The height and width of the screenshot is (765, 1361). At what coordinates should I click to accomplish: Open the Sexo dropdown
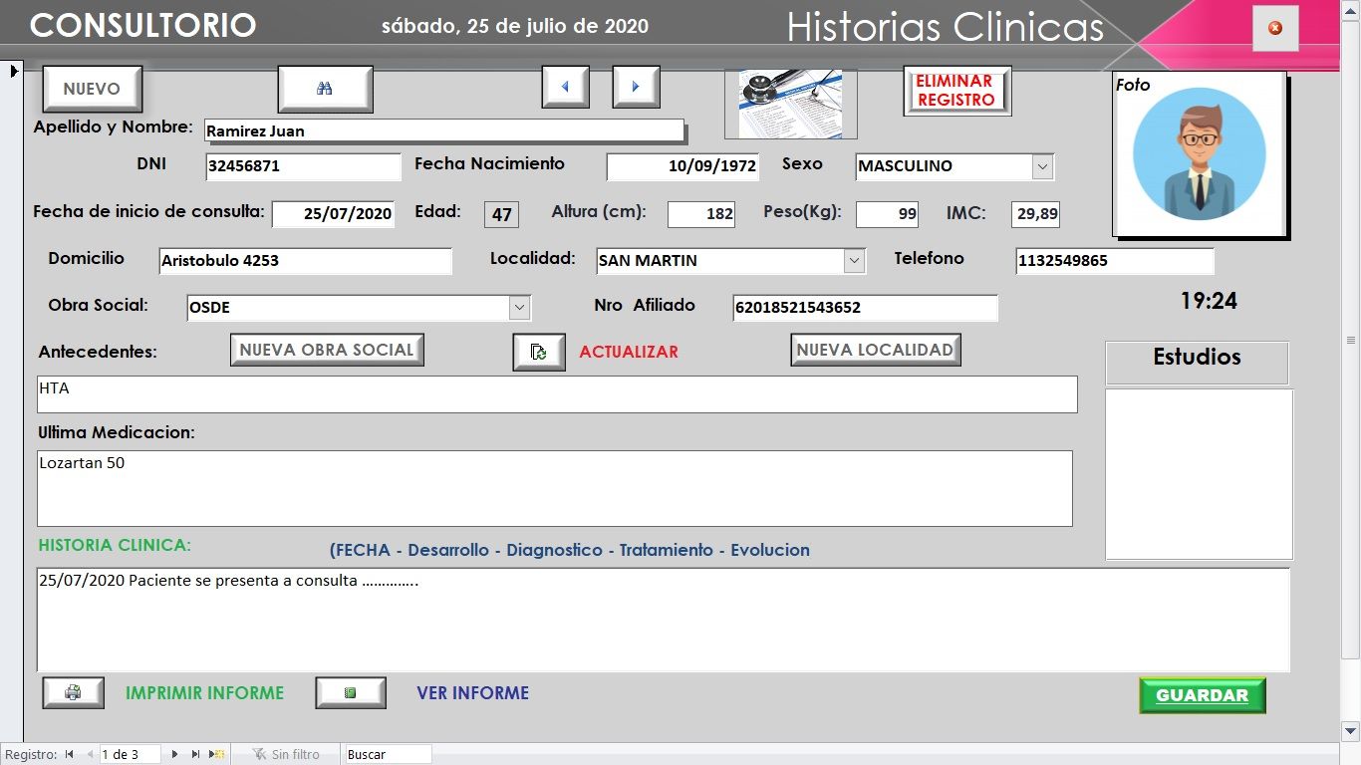click(1042, 166)
